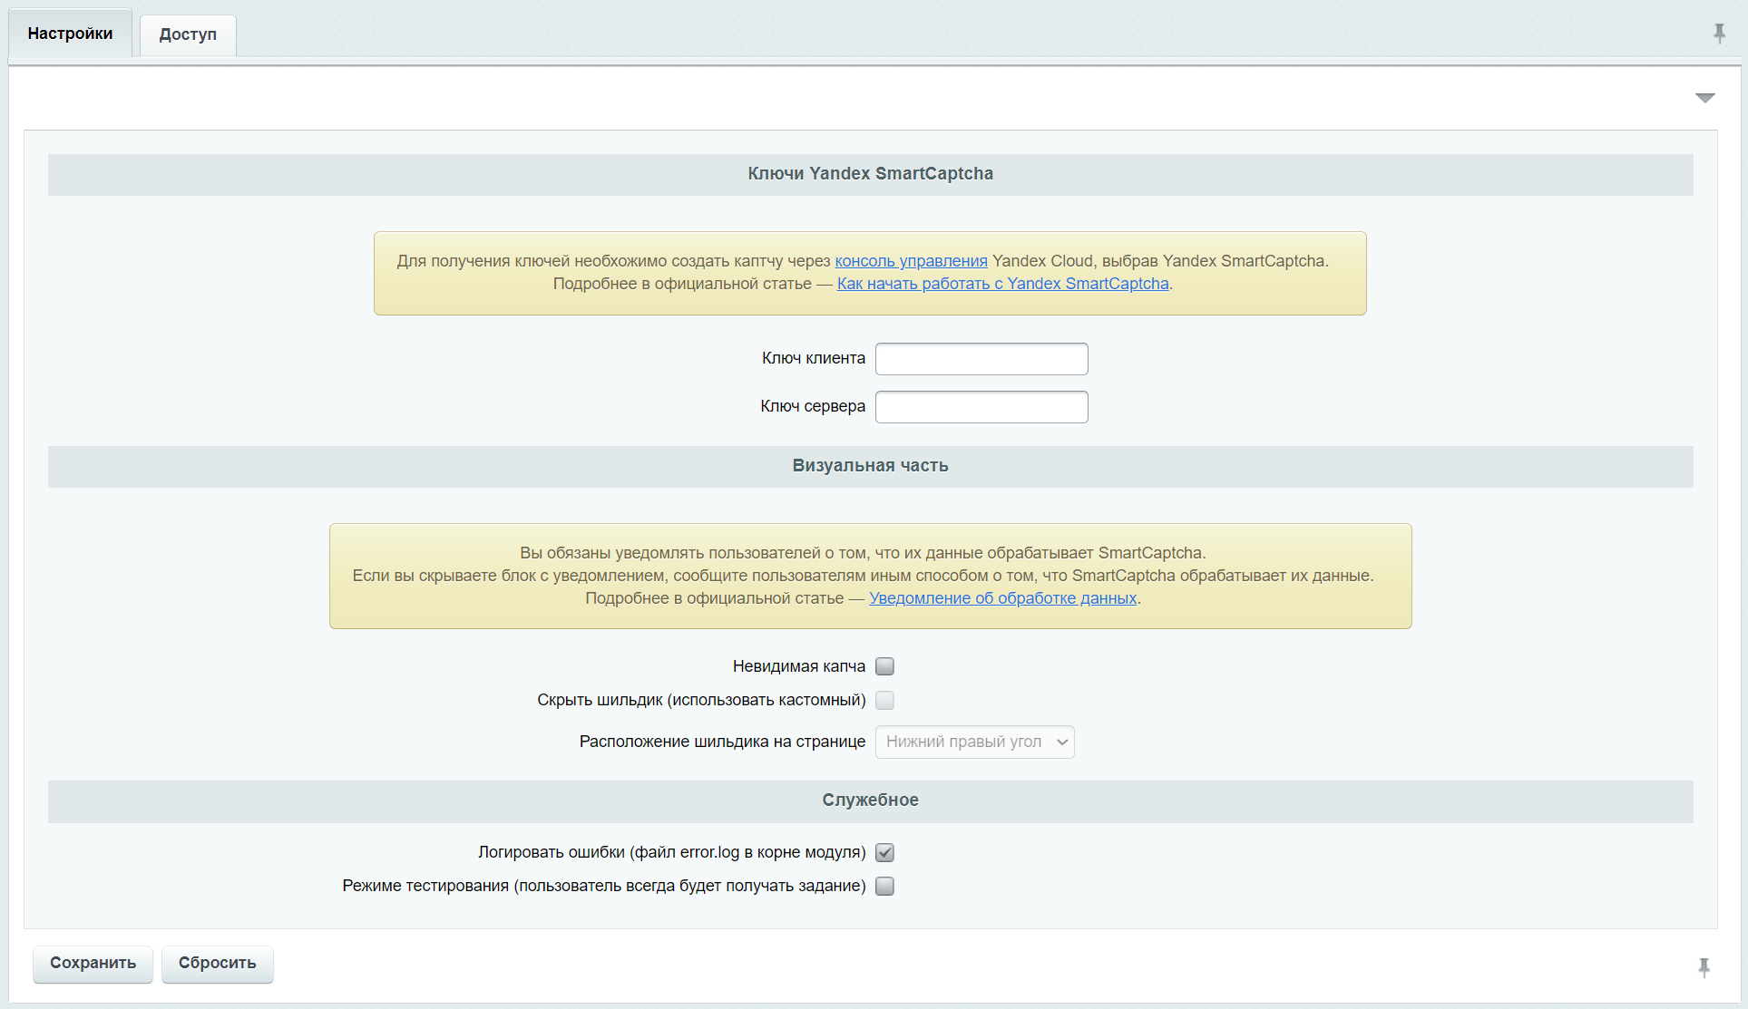Pin the settings panel using top-right pin icon
Screen dimensions: 1748x1009
1720,34
